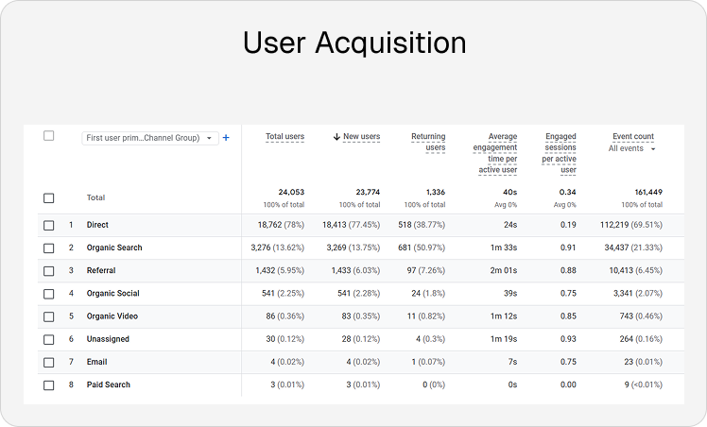
Task: Open the Organic Social channel row
Action: click(x=112, y=294)
